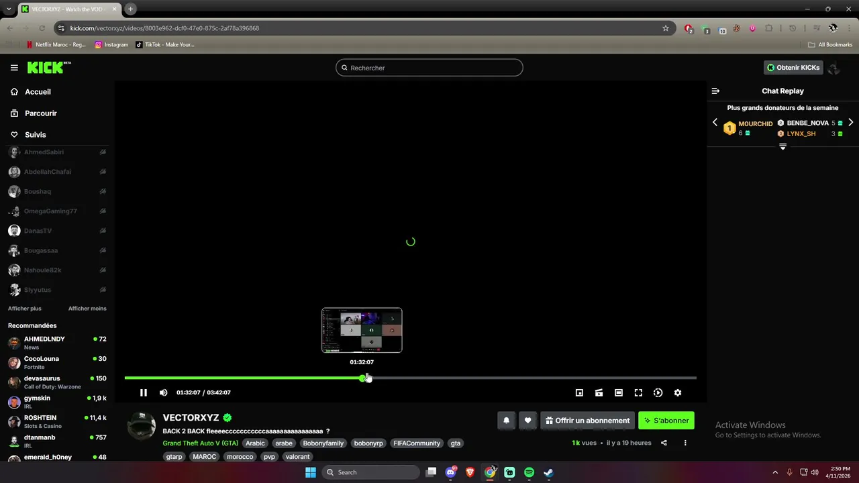Open Bougassaa channel
Screen dimensions: 859x483
pos(57,250)
